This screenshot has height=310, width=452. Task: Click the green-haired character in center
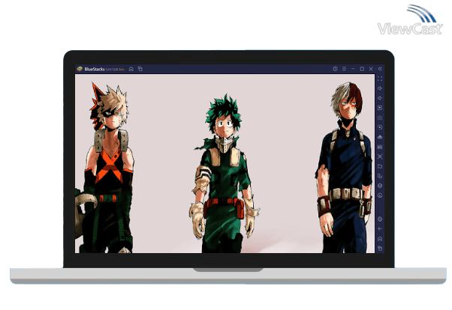point(224,174)
